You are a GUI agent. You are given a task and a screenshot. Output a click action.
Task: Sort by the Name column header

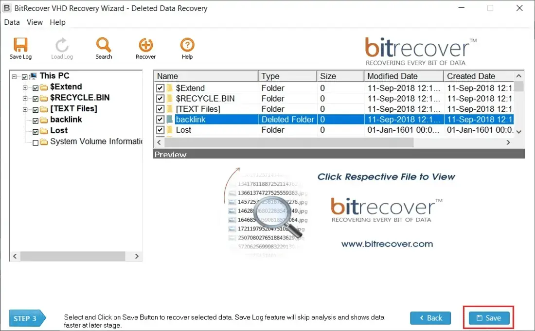[x=206, y=76]
